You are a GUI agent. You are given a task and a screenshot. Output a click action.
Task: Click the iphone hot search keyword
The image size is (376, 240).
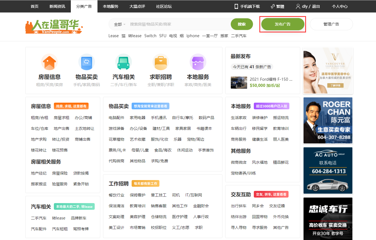[193, 36]
